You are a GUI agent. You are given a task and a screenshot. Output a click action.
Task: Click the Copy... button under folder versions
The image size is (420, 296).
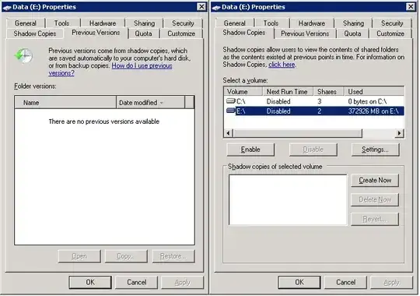point(126,256)
